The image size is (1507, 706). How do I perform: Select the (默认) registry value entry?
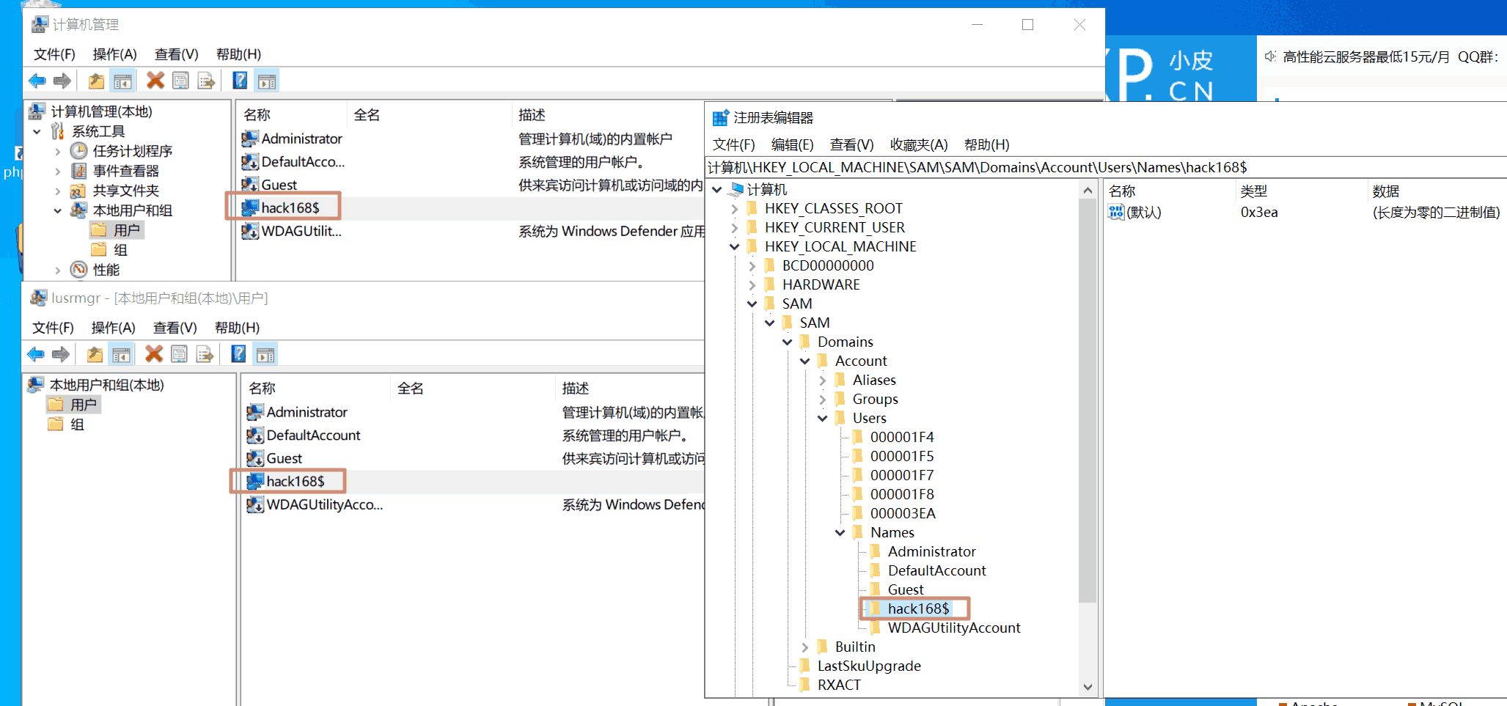point(1143,213)
